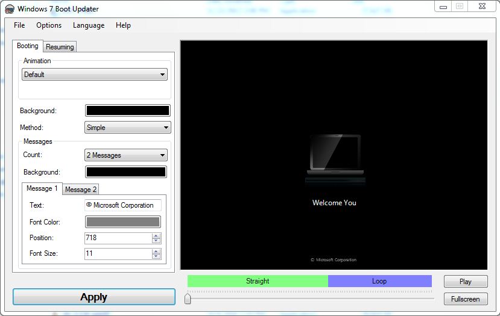Image resolution: width=500 pixels, height=316 pixels.
Task: Click the Font Size value field
Action: [x=118, y=253]
